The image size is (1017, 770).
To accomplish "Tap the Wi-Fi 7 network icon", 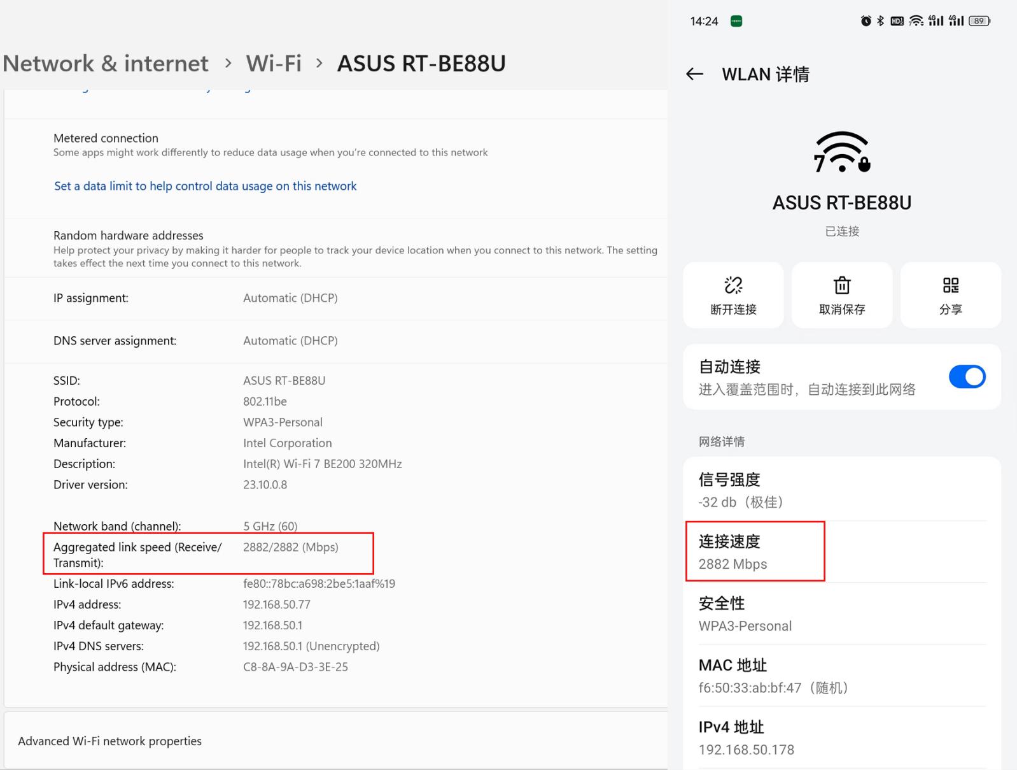I will coord(842,153).
